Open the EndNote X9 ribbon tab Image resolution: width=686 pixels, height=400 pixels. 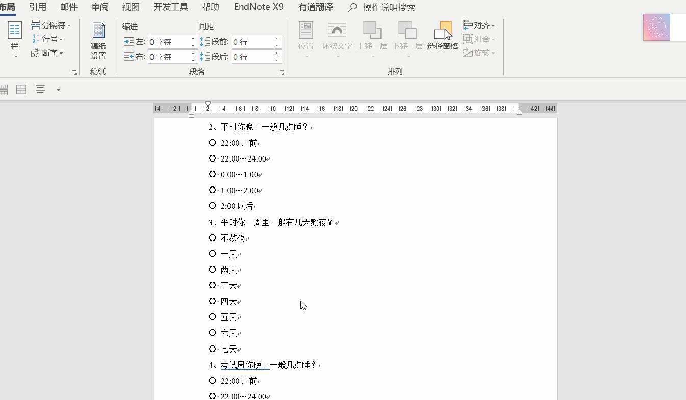tap(258, 7)
